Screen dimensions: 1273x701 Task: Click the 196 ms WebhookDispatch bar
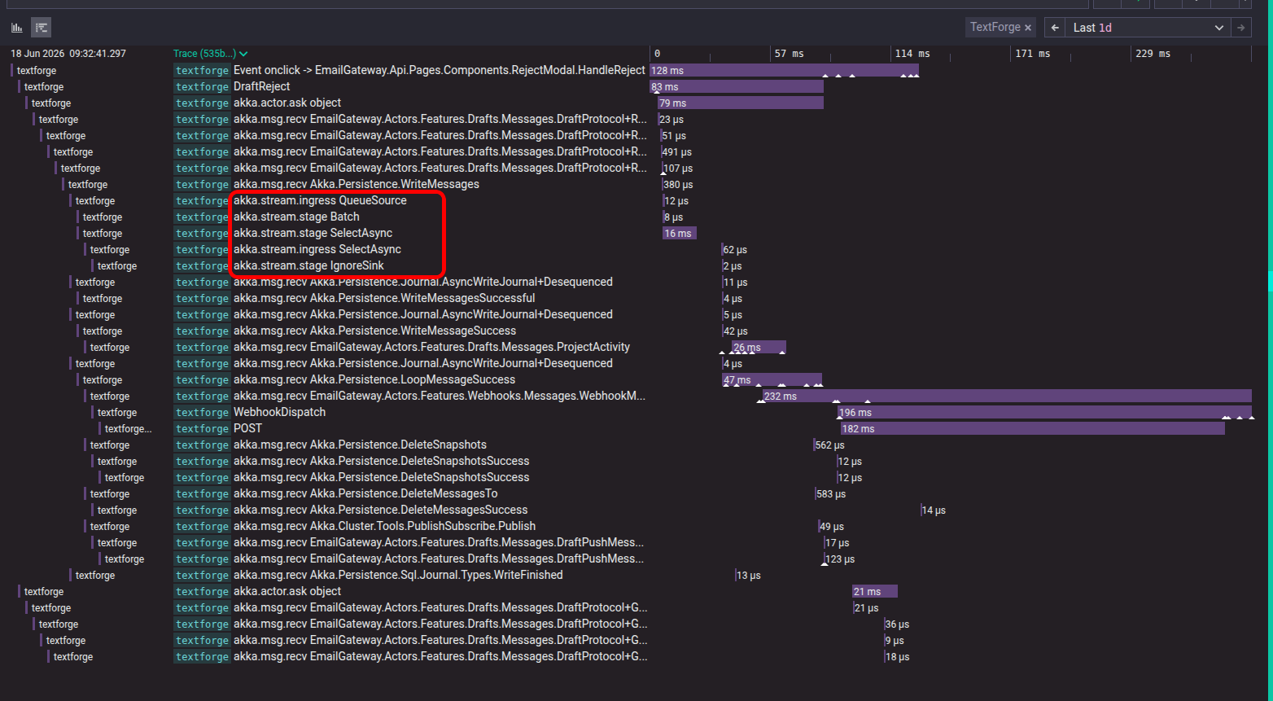[1044, 413]
